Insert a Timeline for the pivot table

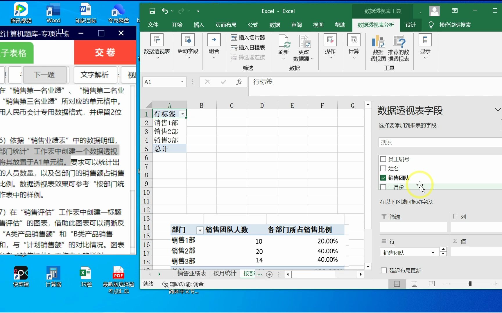tap(248, 47)
